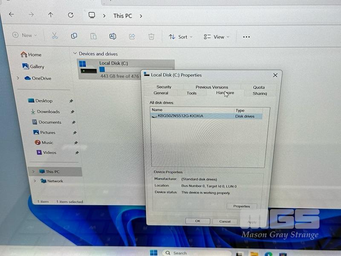Click the Paste clipboard icon
Image resolution: width=341 pixels, height=256 pixels.
pyautogui.click(x=93, y=36)
